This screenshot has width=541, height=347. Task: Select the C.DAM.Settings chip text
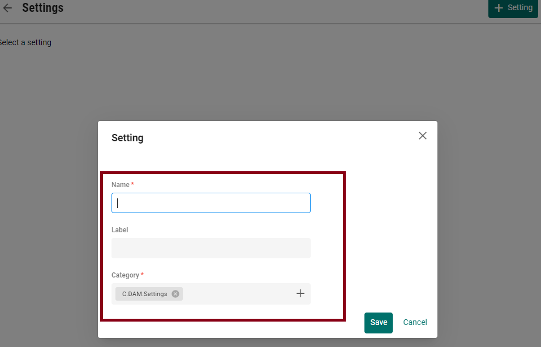tap(144, 294)
